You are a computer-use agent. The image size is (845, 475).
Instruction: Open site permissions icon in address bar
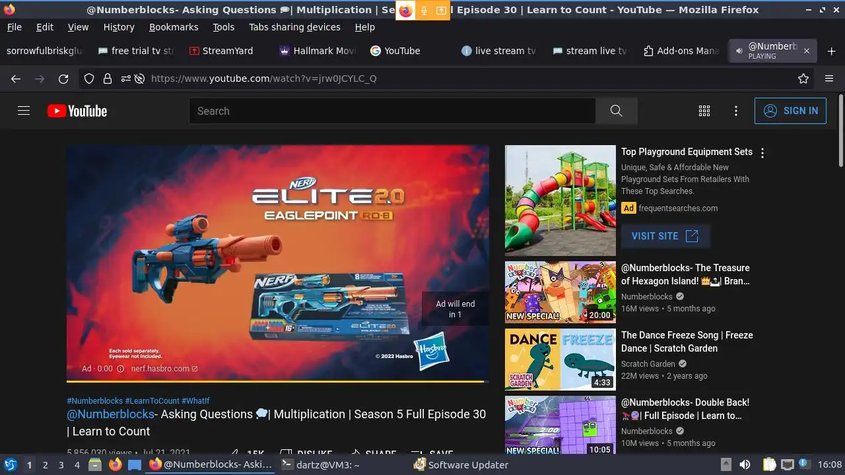coord(125,79)
